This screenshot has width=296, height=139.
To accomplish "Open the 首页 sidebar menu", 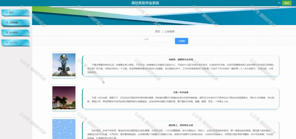I will [16, 13].
